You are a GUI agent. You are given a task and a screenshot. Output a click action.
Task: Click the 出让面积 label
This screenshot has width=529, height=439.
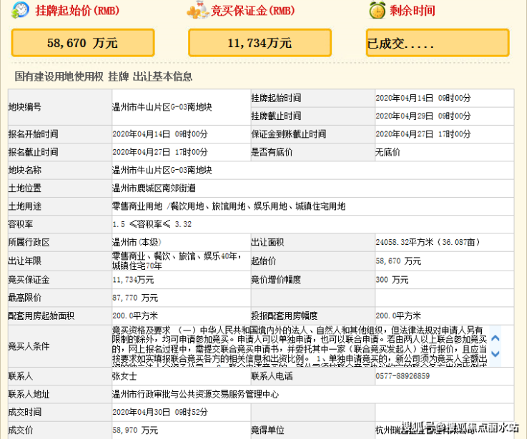coord(267,242)
